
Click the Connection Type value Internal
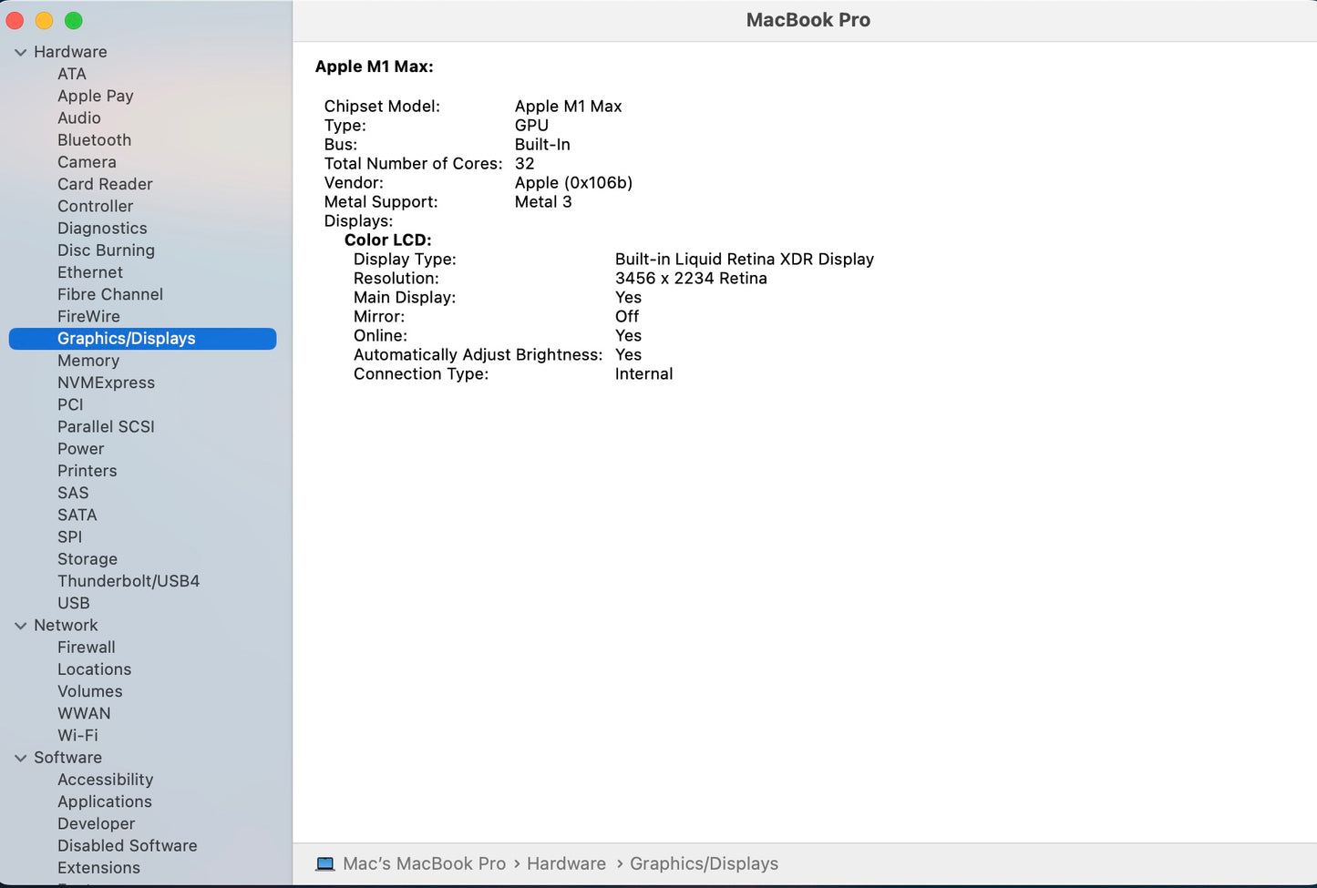[643, 374]
